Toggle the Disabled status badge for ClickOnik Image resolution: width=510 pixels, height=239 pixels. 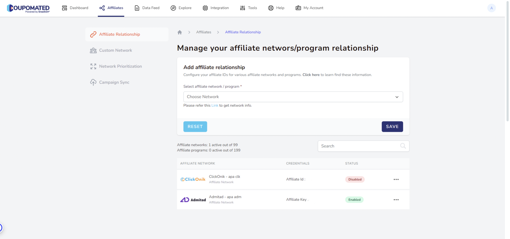pos(354,180)
